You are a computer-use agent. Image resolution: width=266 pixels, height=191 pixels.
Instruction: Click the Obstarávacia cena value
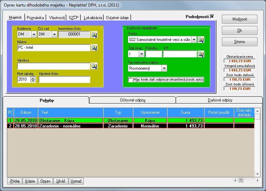pos(240,61)
